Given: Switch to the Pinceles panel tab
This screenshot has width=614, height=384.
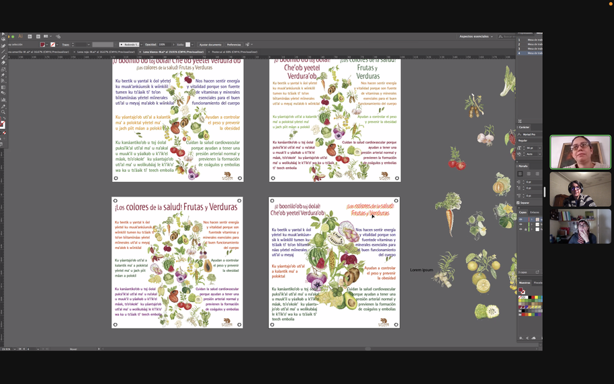Looking at the screenshot, I should coord(538,283).
